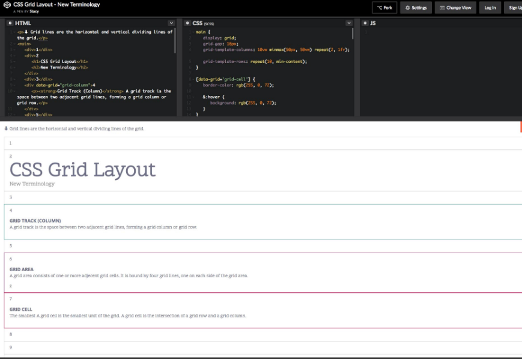Open pen Settings
Screen dimensions: 522x360
[416, 8]
